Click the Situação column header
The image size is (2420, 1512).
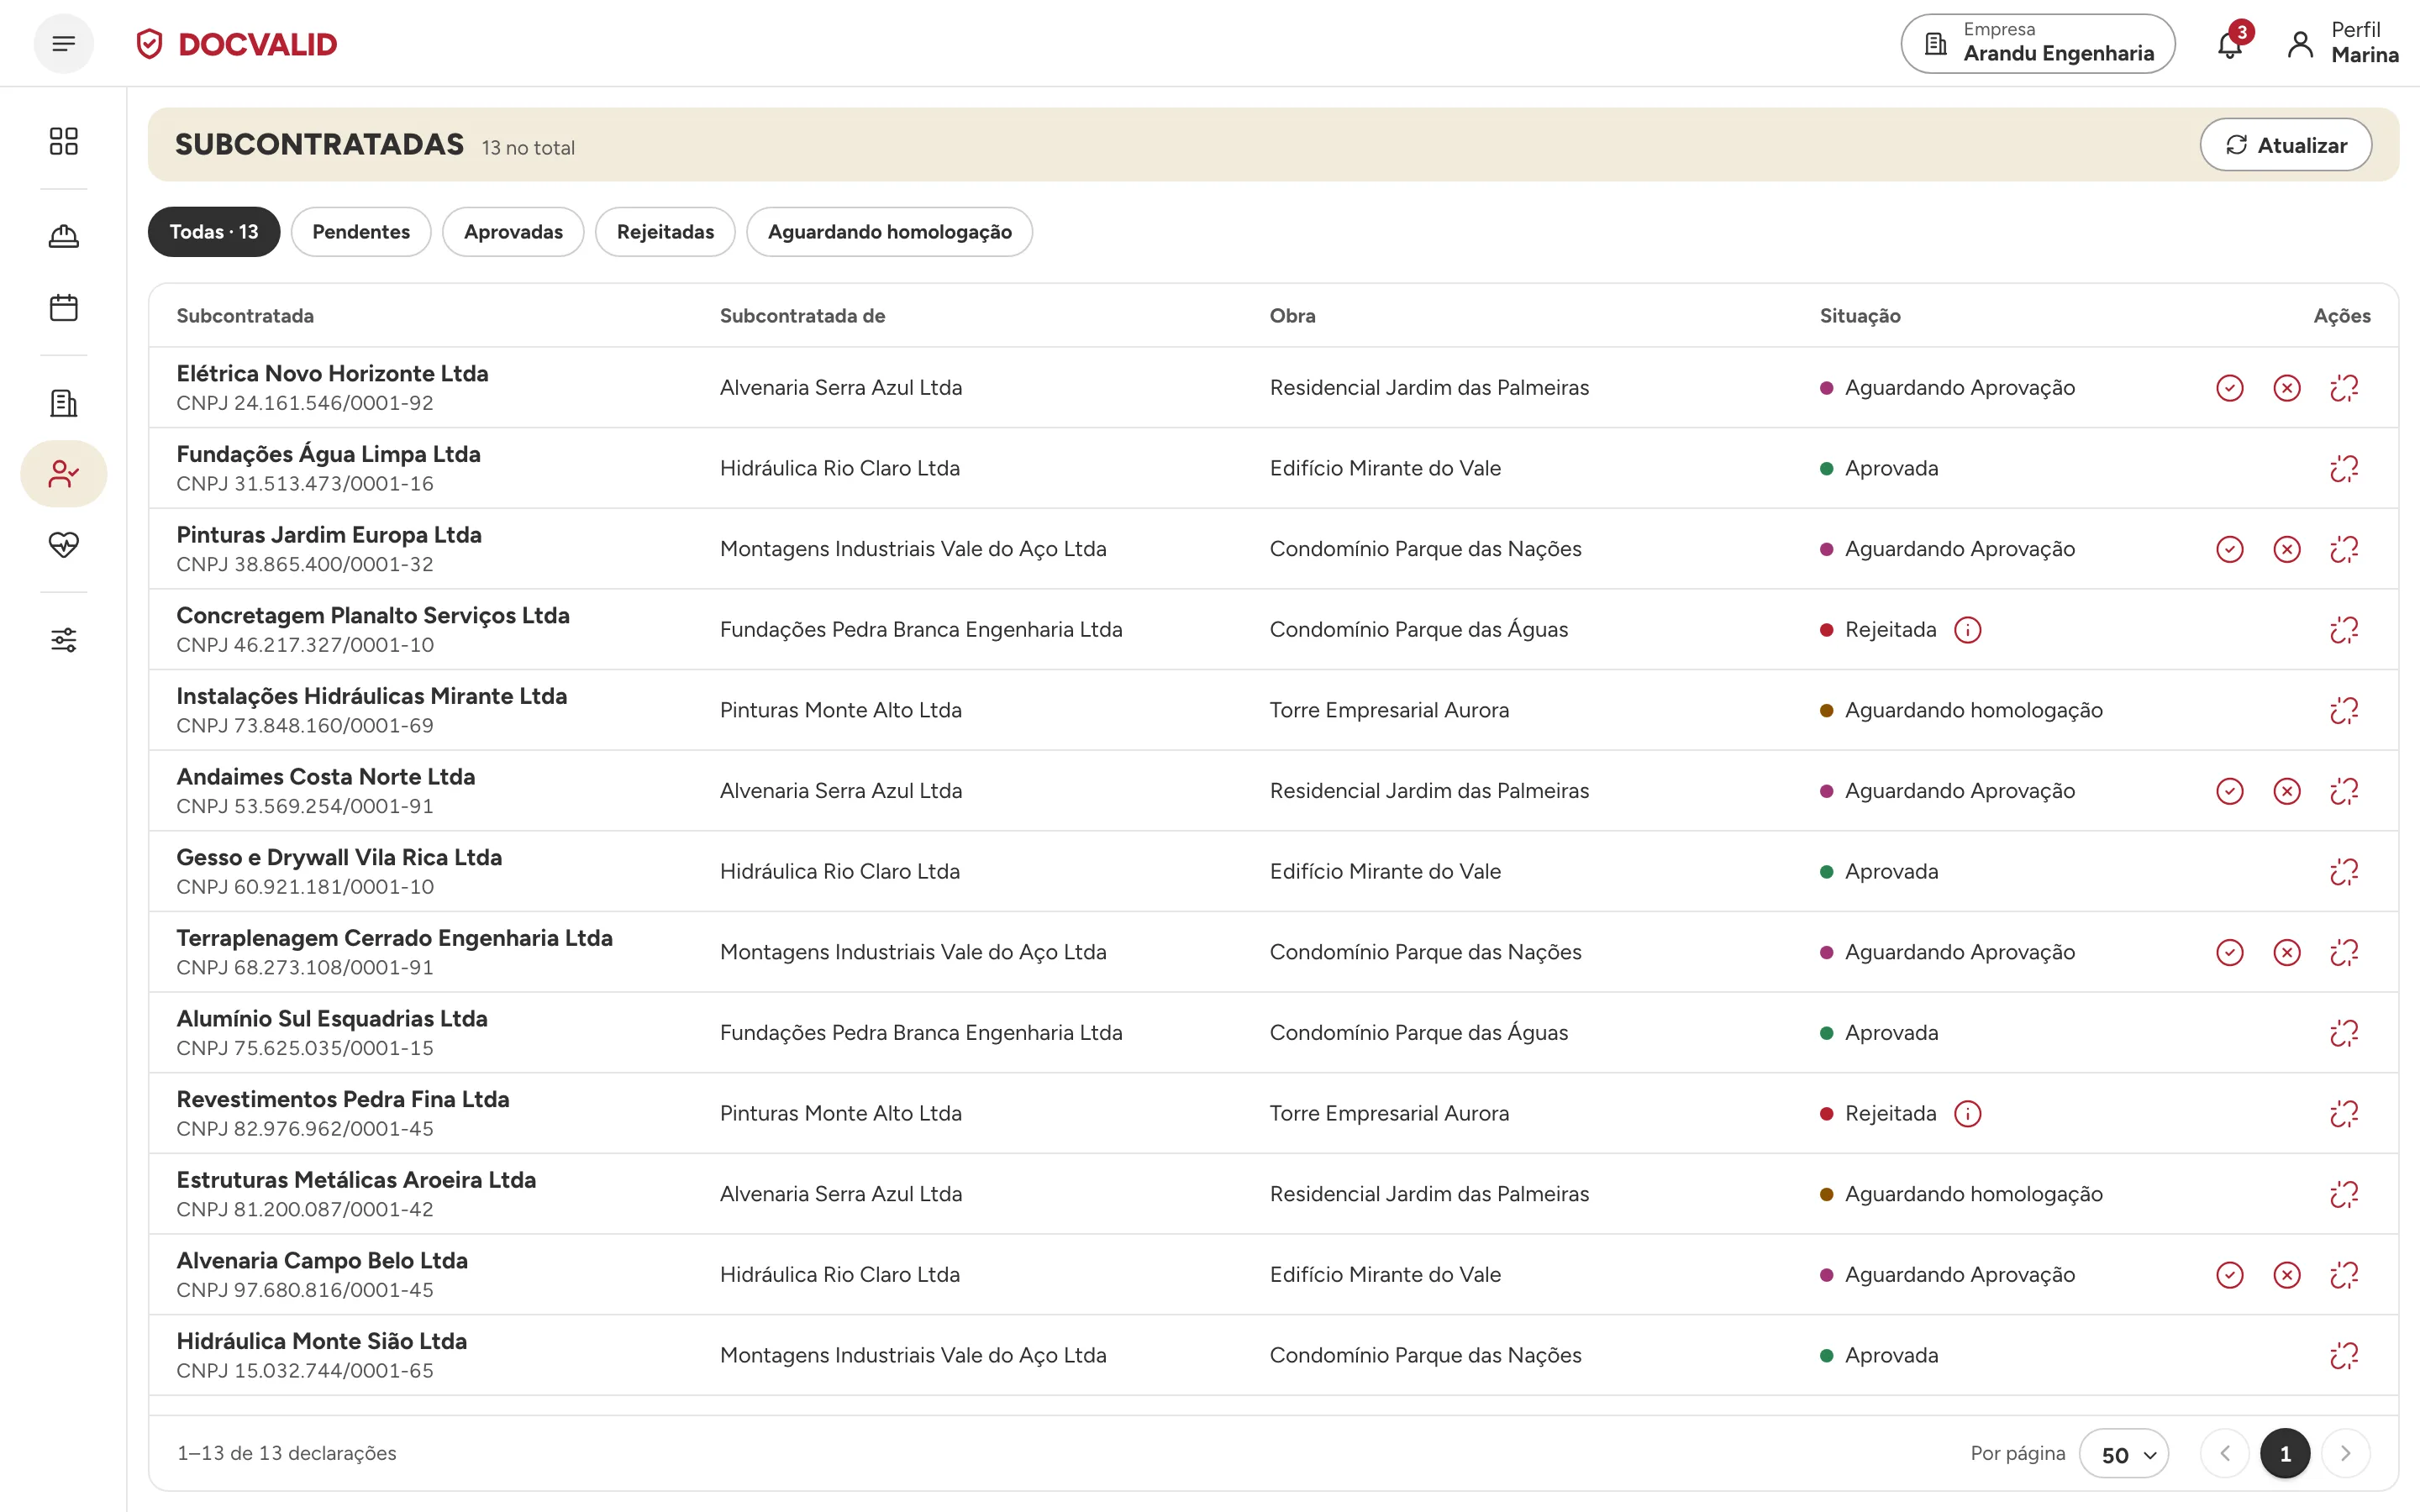[x=1860, y=316]
